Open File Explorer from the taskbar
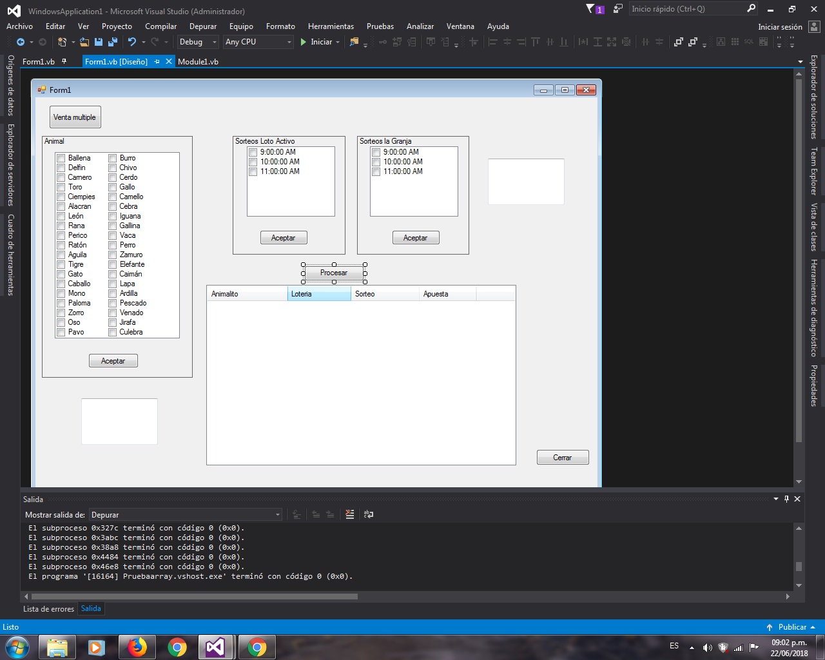Viewport: 825px width, 660px height. [x=57, y=647]
